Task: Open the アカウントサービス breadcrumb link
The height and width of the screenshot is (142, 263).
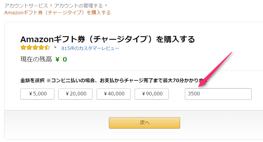Action: pos(26,6)
